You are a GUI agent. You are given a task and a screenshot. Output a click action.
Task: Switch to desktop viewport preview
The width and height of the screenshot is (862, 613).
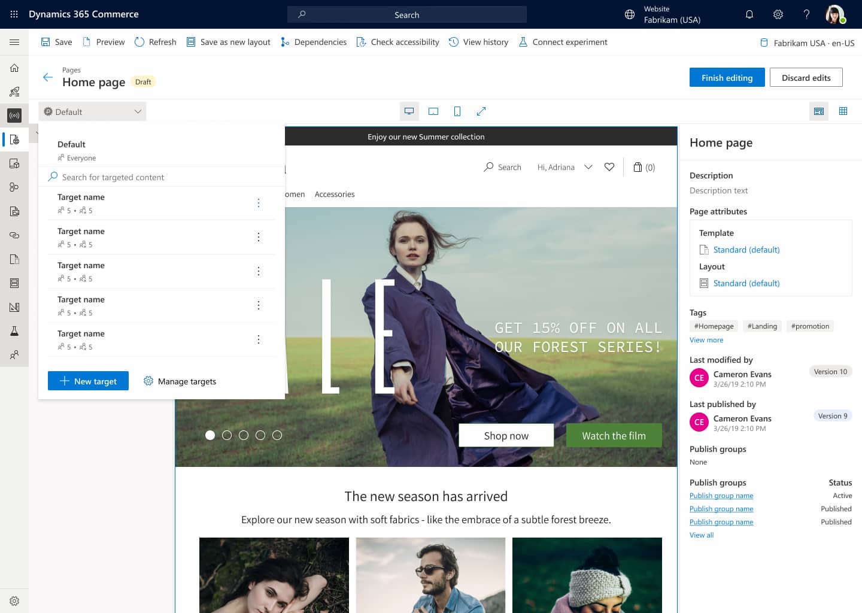pyautogui.click(x=409, y=111)
